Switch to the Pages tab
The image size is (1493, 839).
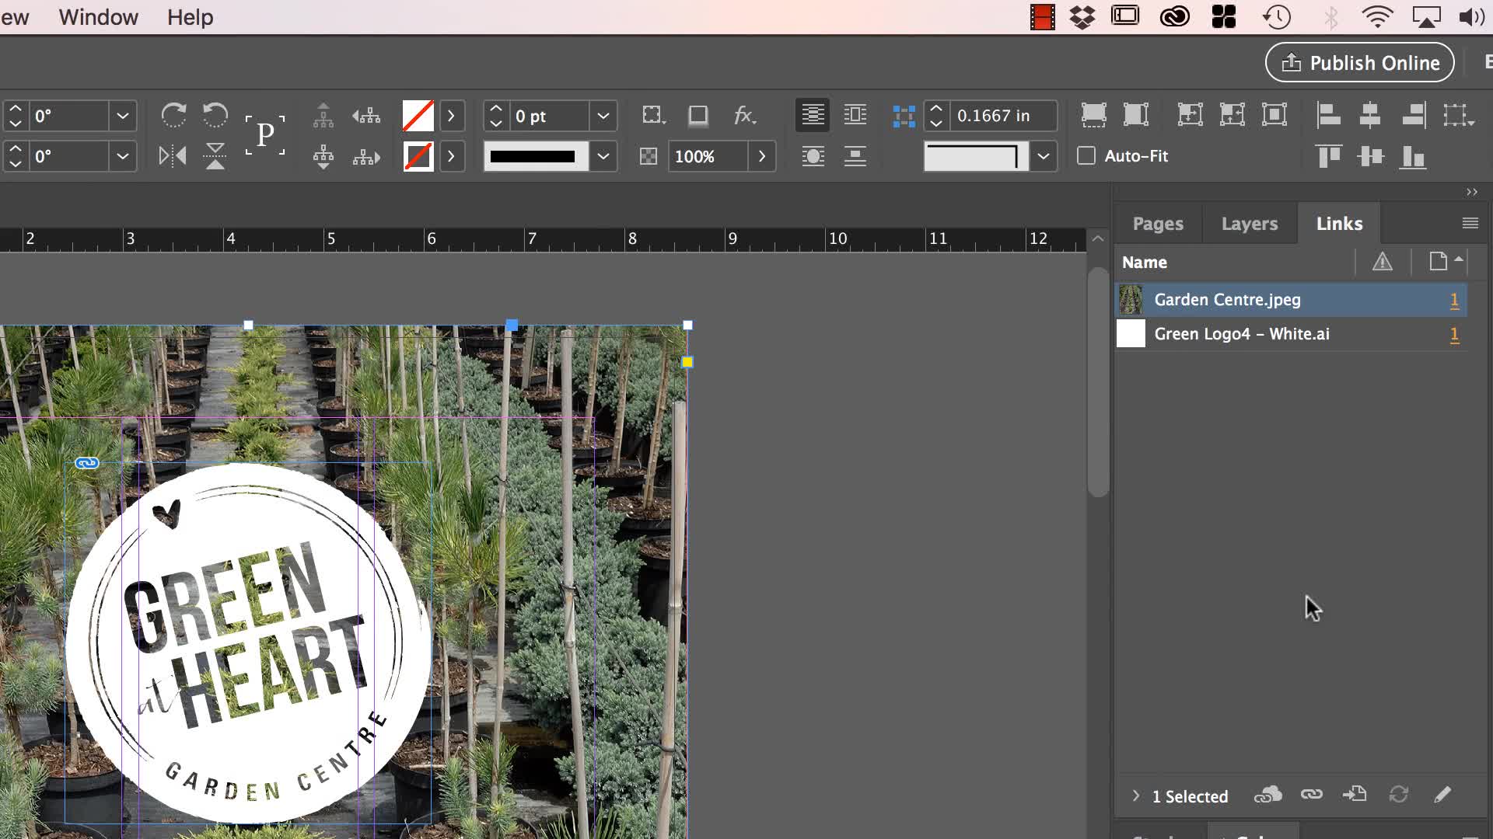pos(1158,224)
